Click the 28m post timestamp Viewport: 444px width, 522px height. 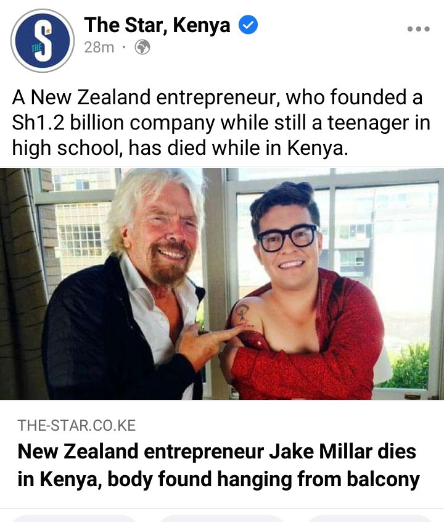click(99, 48)
